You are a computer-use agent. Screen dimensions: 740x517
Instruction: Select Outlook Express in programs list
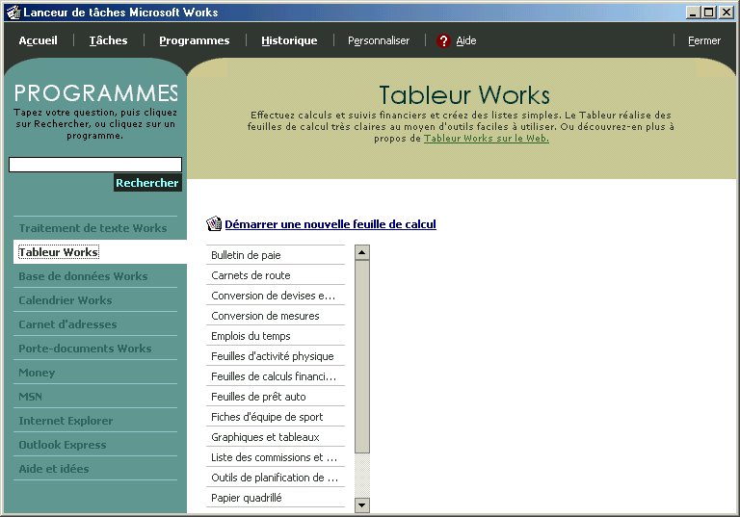pos(63,445)
